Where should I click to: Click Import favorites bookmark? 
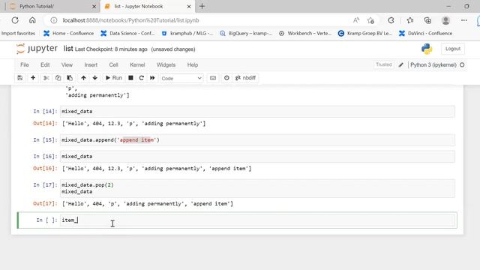18,33
